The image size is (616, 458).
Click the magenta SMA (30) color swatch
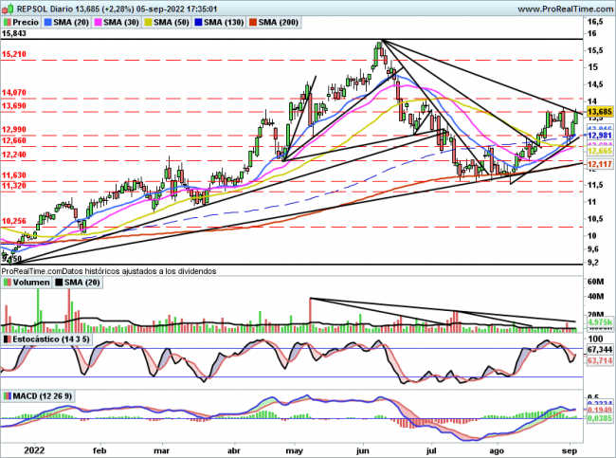[99, 23]
